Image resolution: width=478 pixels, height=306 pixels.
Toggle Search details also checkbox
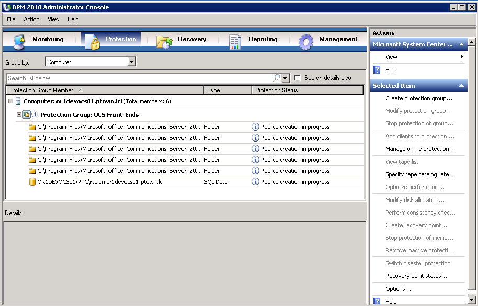297,78
